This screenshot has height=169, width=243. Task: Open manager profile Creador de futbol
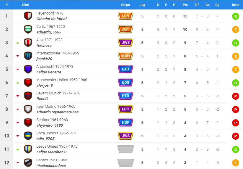(x=51, y=19)
